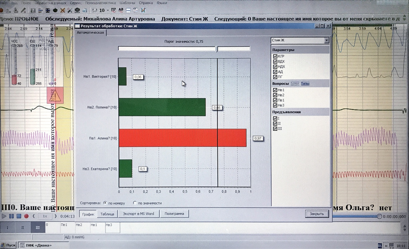Click the Темы link

tap(295, 84)
